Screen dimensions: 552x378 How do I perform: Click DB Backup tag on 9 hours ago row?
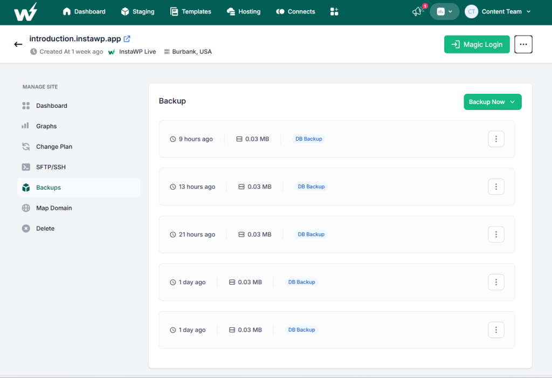[309, 139]
